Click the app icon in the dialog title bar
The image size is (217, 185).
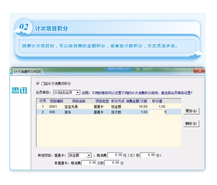coord(11,72)
